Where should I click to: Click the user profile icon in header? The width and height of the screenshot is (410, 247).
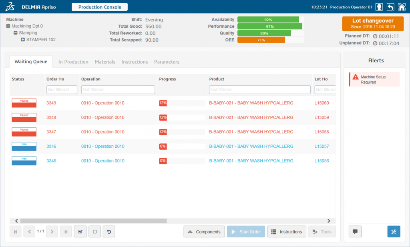click(379, 7)
